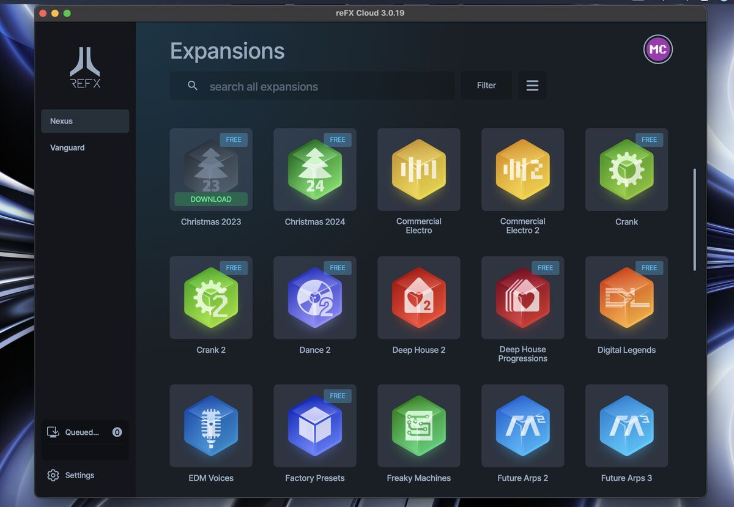Screen dimensions: 734x507
Task: Open the Deep House Progressions icon
Action: pos(522,298)
